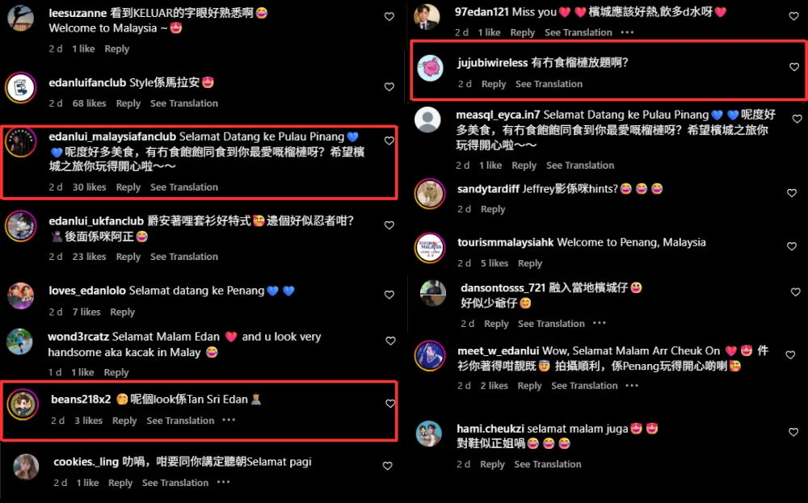Open more options on 97edan121's comment

click(627, 32)
